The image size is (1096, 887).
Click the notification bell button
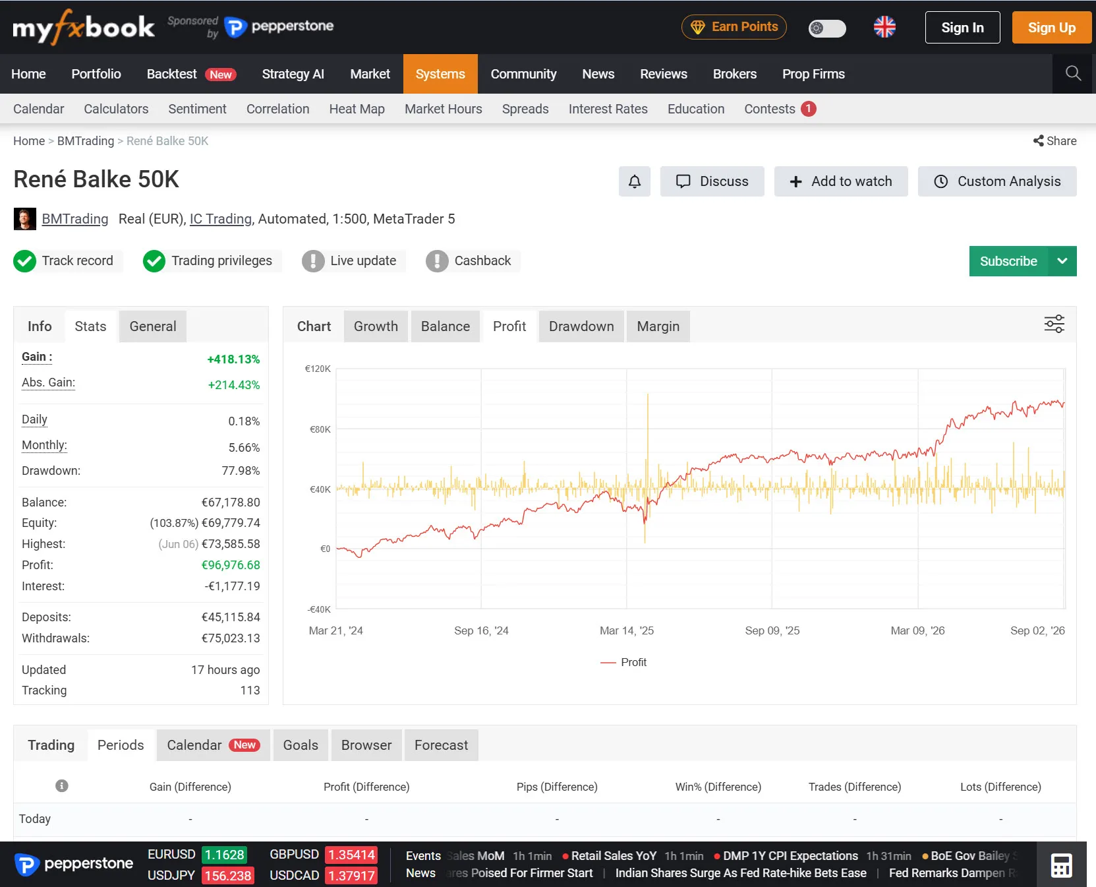point(635,181)
